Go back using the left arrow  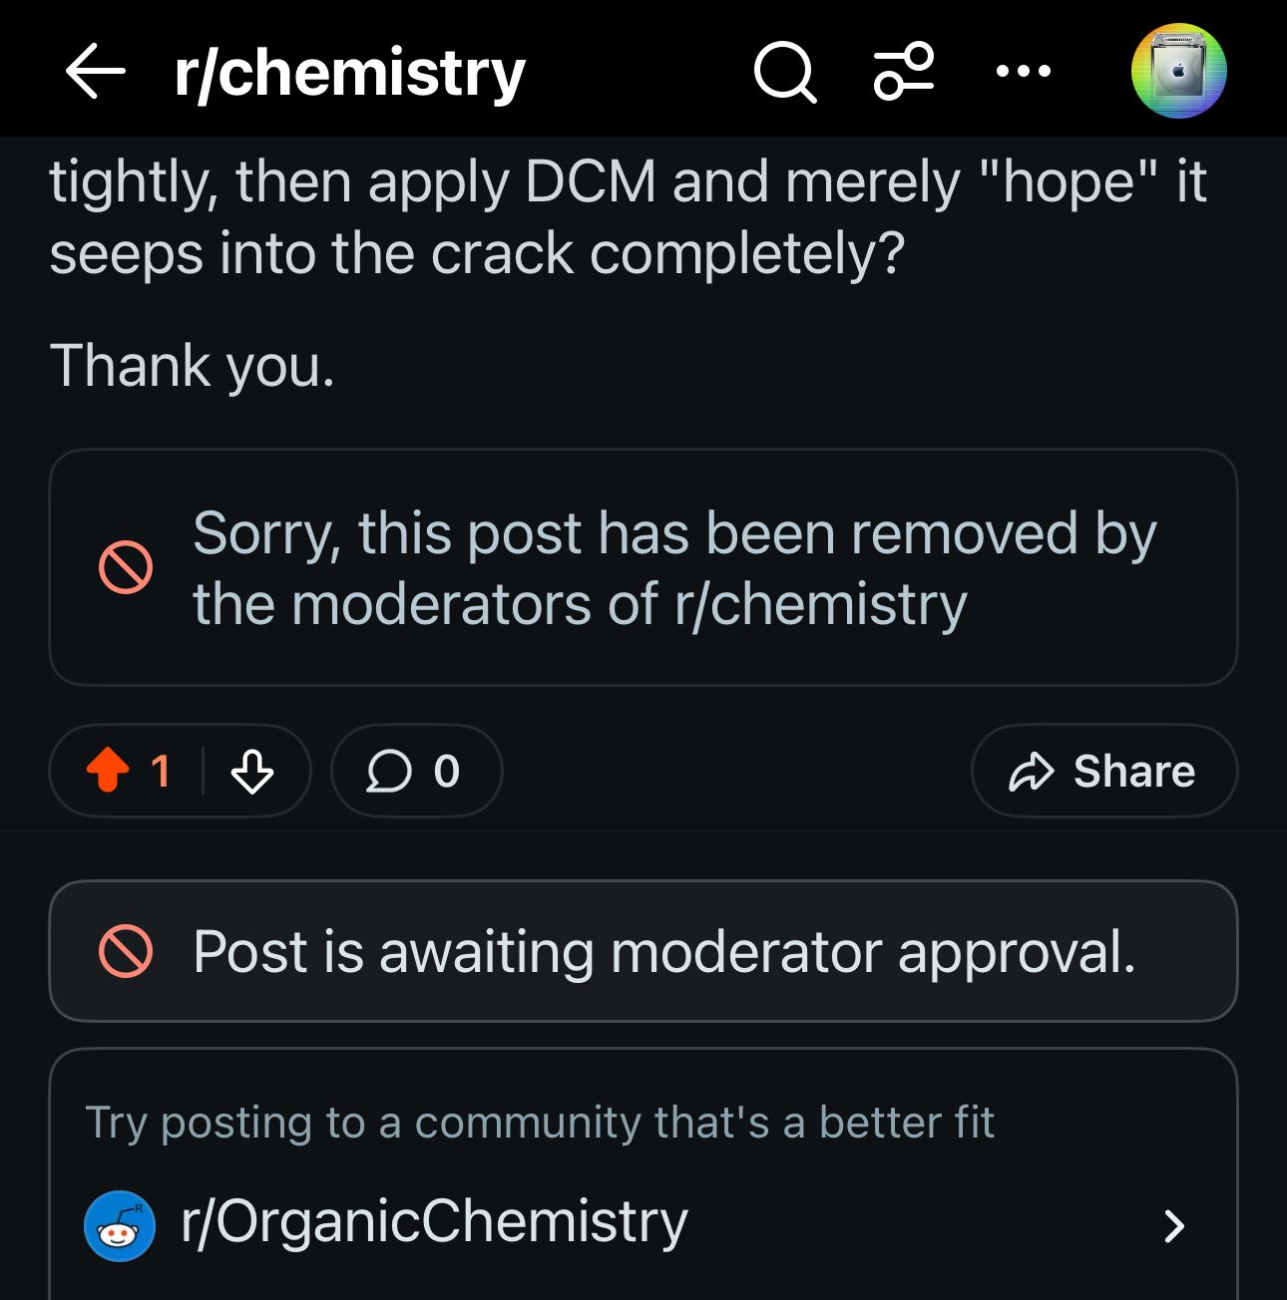(x=96, y=72)
